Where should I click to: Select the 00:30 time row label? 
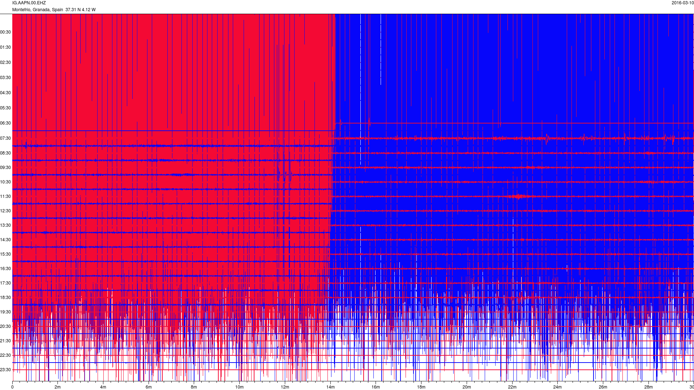pyautogui.click(x=5, y=32)
